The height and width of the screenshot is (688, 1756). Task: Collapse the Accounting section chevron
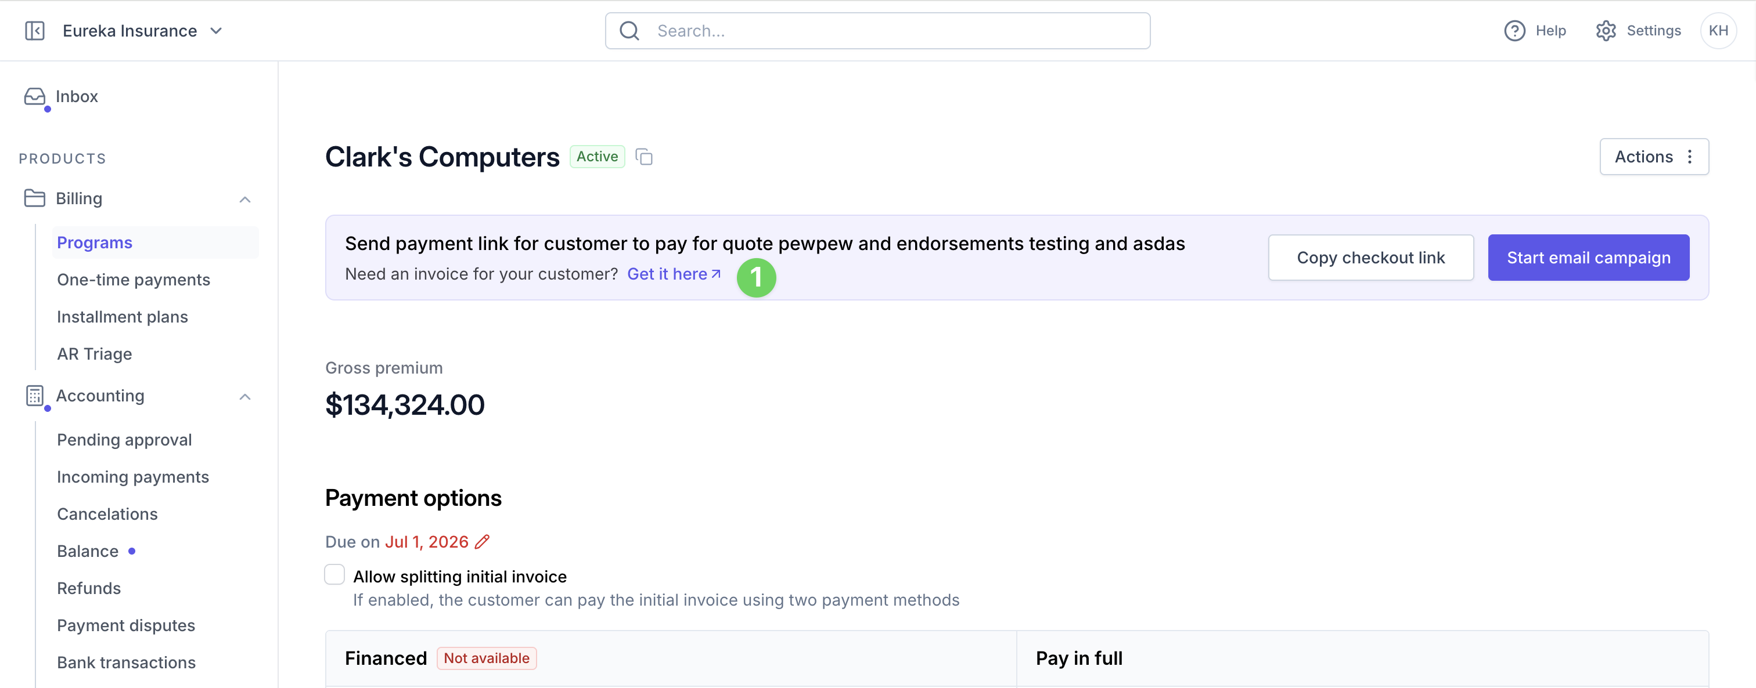[246, 396]
